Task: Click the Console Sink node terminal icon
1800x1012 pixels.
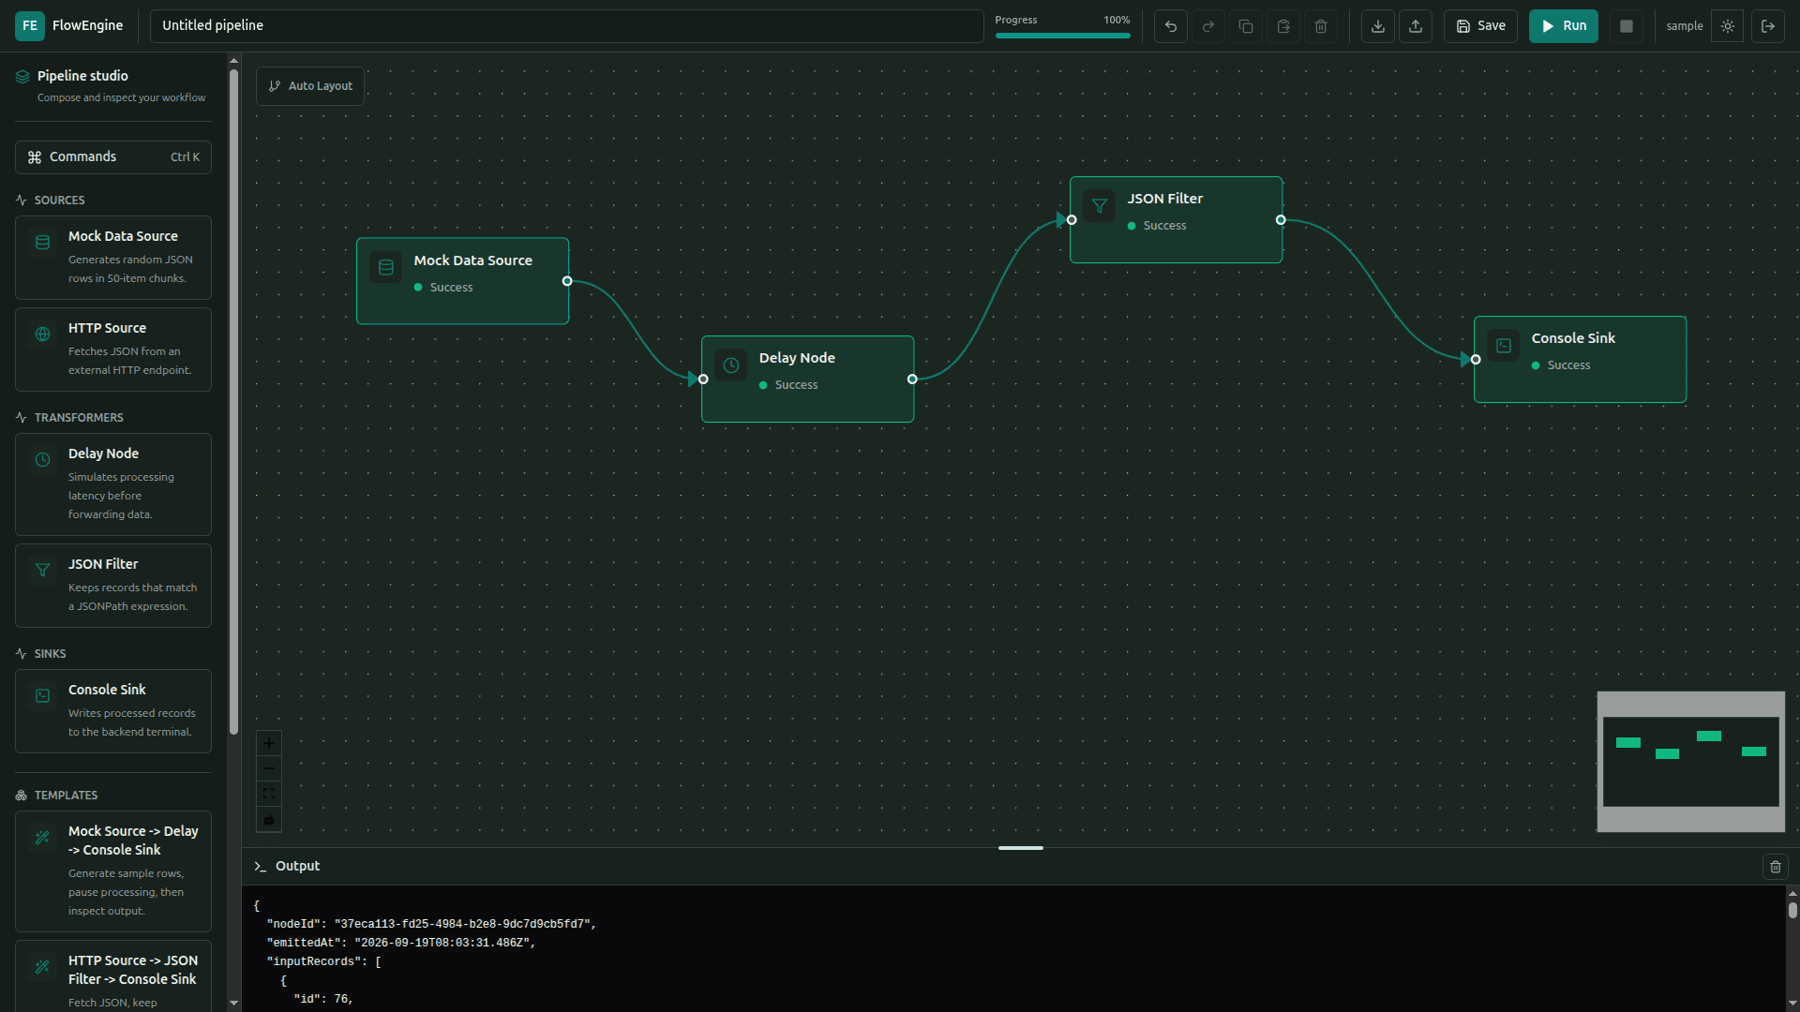Action: [x=1504, y=346]
